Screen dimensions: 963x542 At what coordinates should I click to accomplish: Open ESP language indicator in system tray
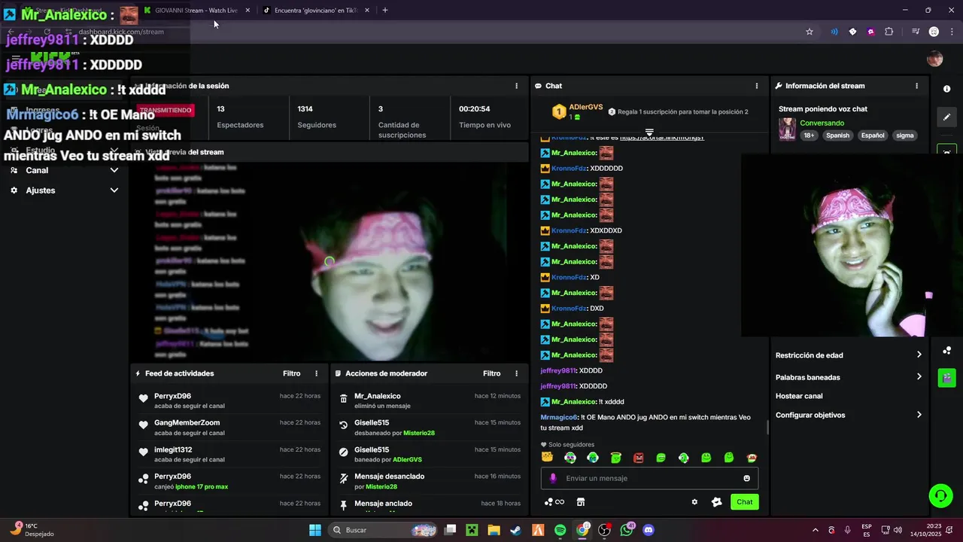click(867, 530)
